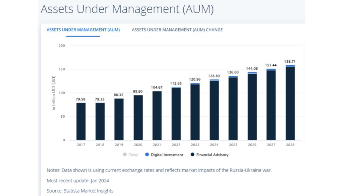
Task: Click the 128.89 value label
Action: click(x=214, y=76)
